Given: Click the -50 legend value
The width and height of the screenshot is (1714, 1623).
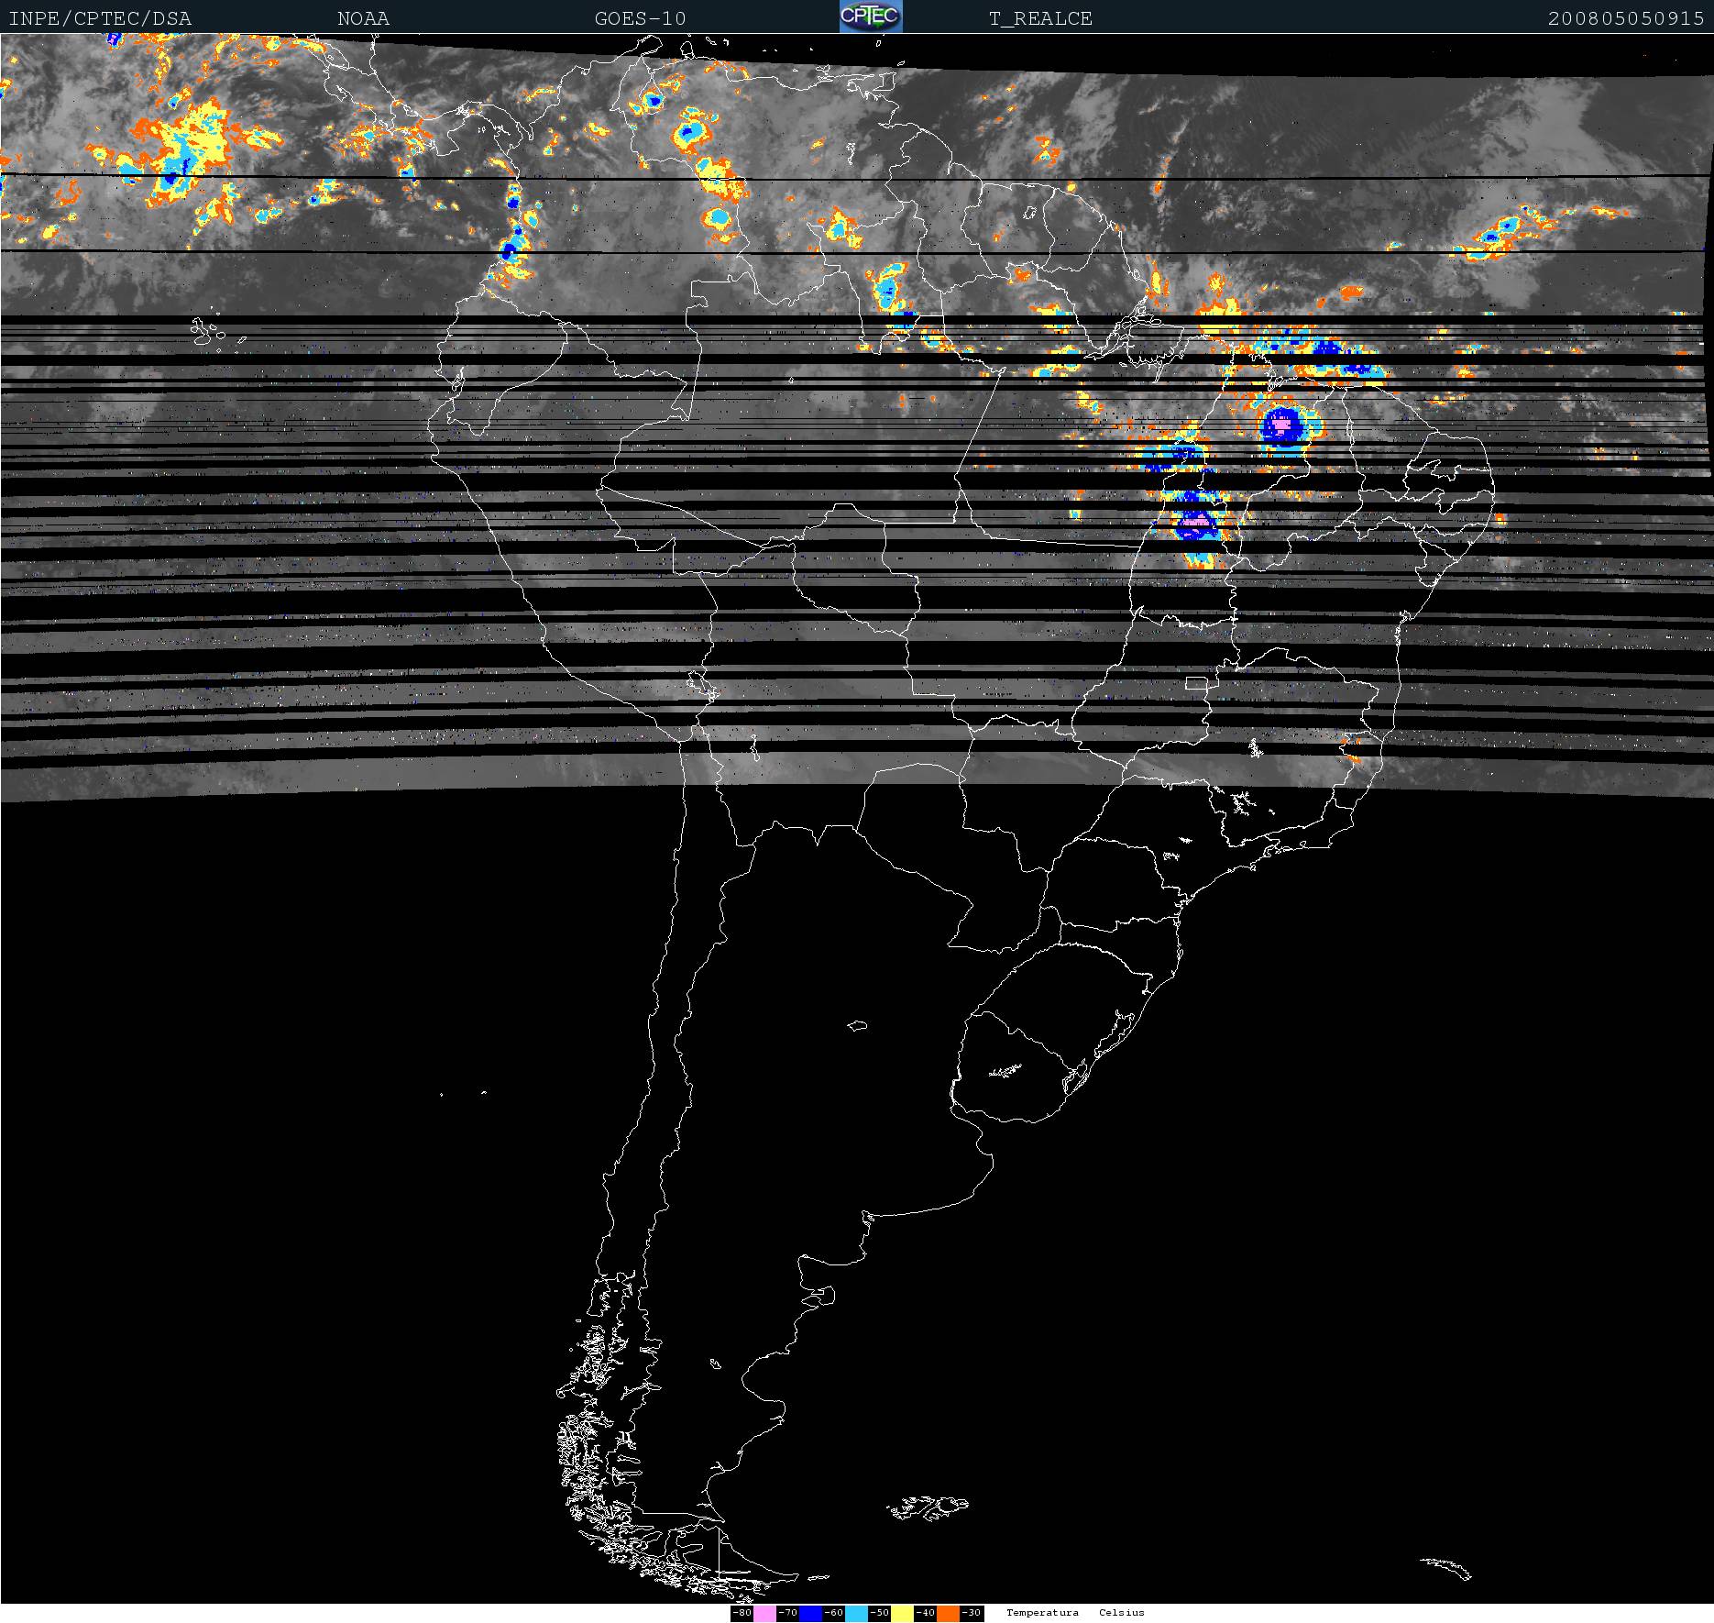Looking at the screenshot, I should pos(879,1613).
